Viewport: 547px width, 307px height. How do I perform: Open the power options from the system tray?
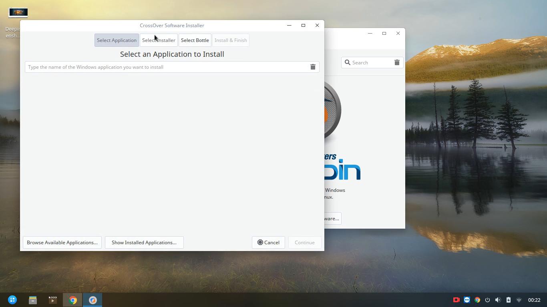click(487, 300)
